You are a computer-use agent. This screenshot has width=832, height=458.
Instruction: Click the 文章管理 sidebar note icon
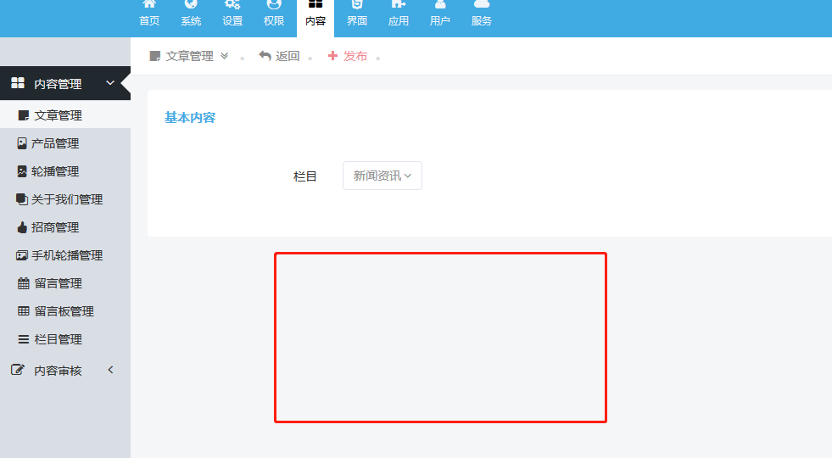tap(24, 115)
